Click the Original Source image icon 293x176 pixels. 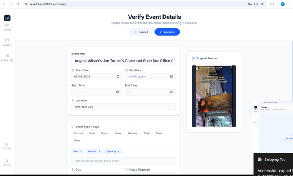click(x=193, y=58)
